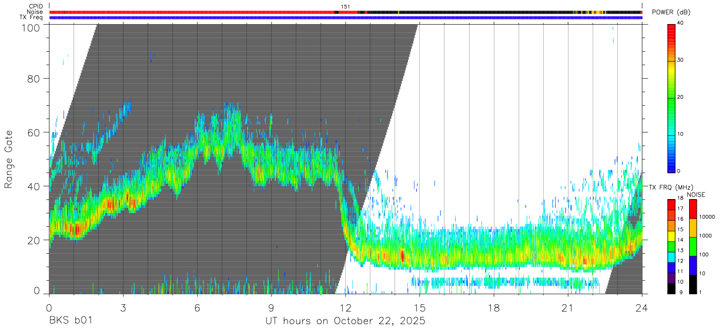Click the 18 tick on the UT hours axis
Image resolution: width=722 pixels, height=333 pixels.
[x=494, y=307]
